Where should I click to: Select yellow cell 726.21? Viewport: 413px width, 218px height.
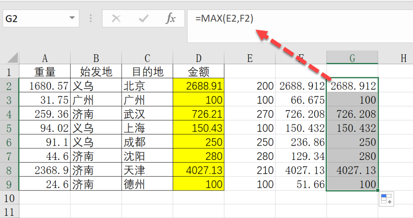point(198,114)
